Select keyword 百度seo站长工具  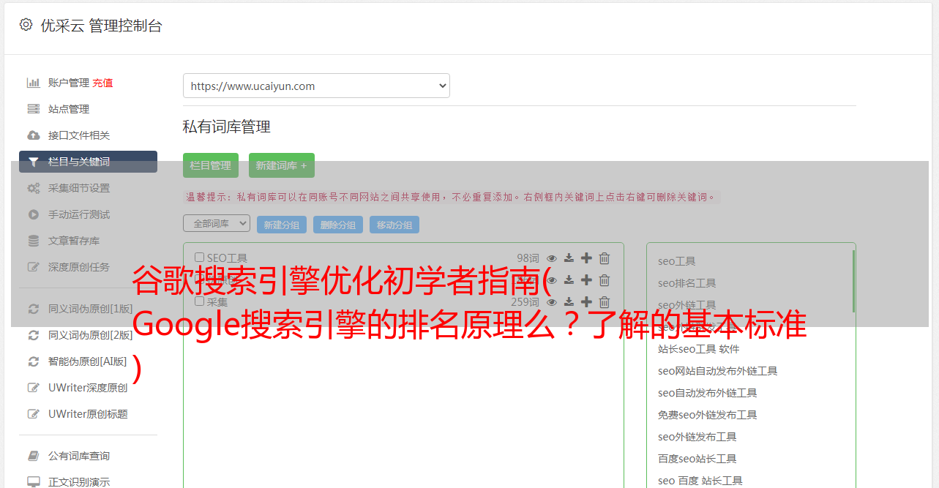(697, 459)
